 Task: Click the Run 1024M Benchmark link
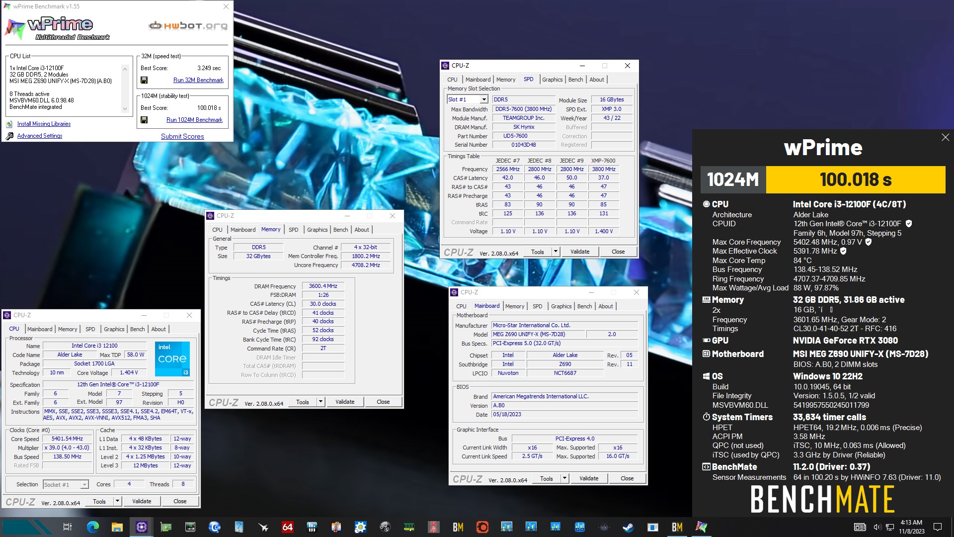194,120
